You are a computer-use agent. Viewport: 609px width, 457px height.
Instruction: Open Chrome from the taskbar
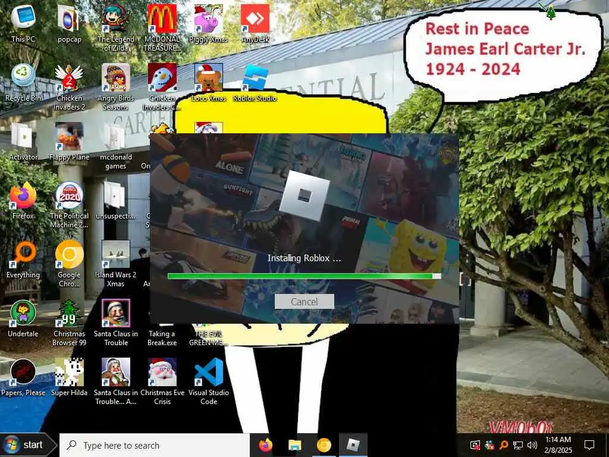tap(324, 445)
